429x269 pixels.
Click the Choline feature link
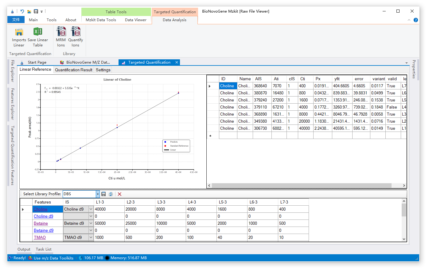(41, 209)
